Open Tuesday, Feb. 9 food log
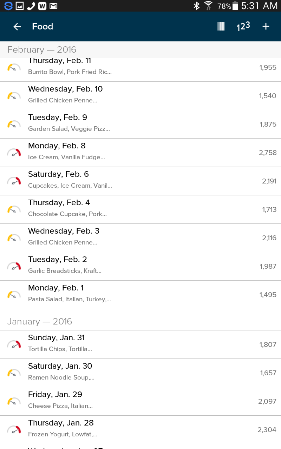Image resolution: width=281 pixels, height=449 pixels. (140, 124)
